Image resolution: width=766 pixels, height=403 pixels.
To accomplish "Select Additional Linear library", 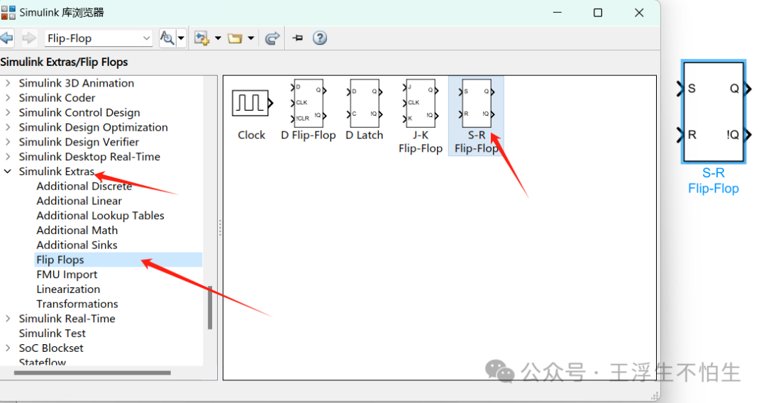I will [79, 201].
